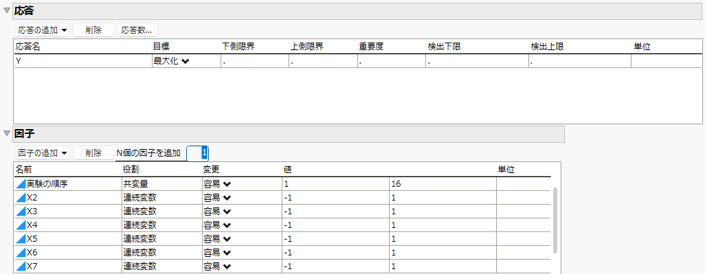The height and width of the screenshot is (274, 705).
Task: Click the -1 low value for X2
Action: point(335,198)
